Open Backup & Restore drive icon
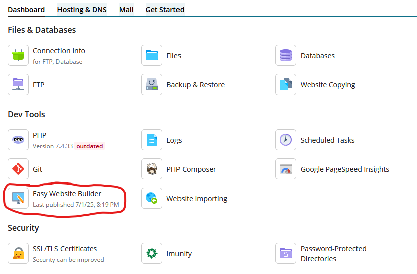Viewport: 417px width, 274px height. (152, 84)
